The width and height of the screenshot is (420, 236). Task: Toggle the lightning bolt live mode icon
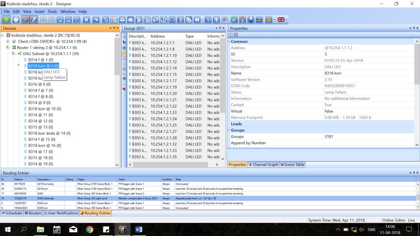34,20
